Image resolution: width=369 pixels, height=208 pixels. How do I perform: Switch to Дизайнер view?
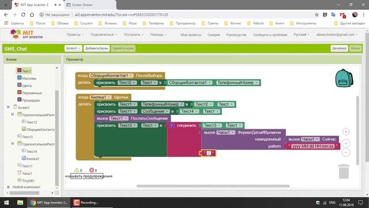tap(339, 49)
